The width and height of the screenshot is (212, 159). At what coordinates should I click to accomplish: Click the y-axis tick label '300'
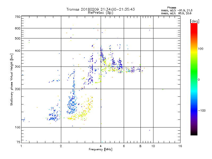coord(17,67)
